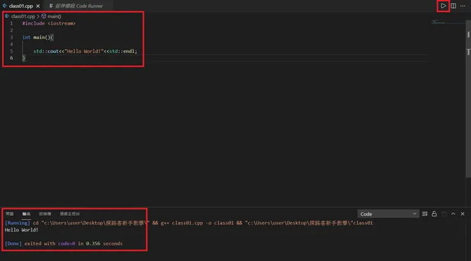This screenshot has height=261, width=471.
Task: Close the bottom output panel
Action: click(463, 214)
